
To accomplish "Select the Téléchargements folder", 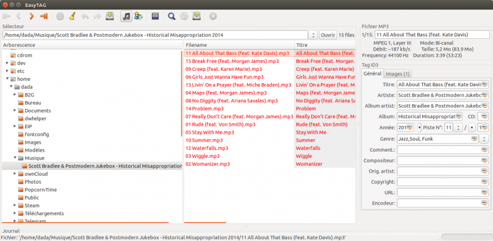I will [44, 213].
